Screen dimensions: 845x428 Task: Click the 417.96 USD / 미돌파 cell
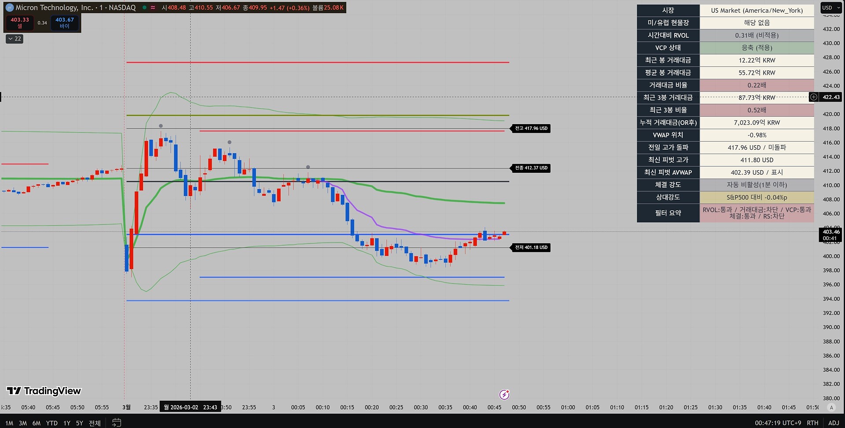pos(757,147)
